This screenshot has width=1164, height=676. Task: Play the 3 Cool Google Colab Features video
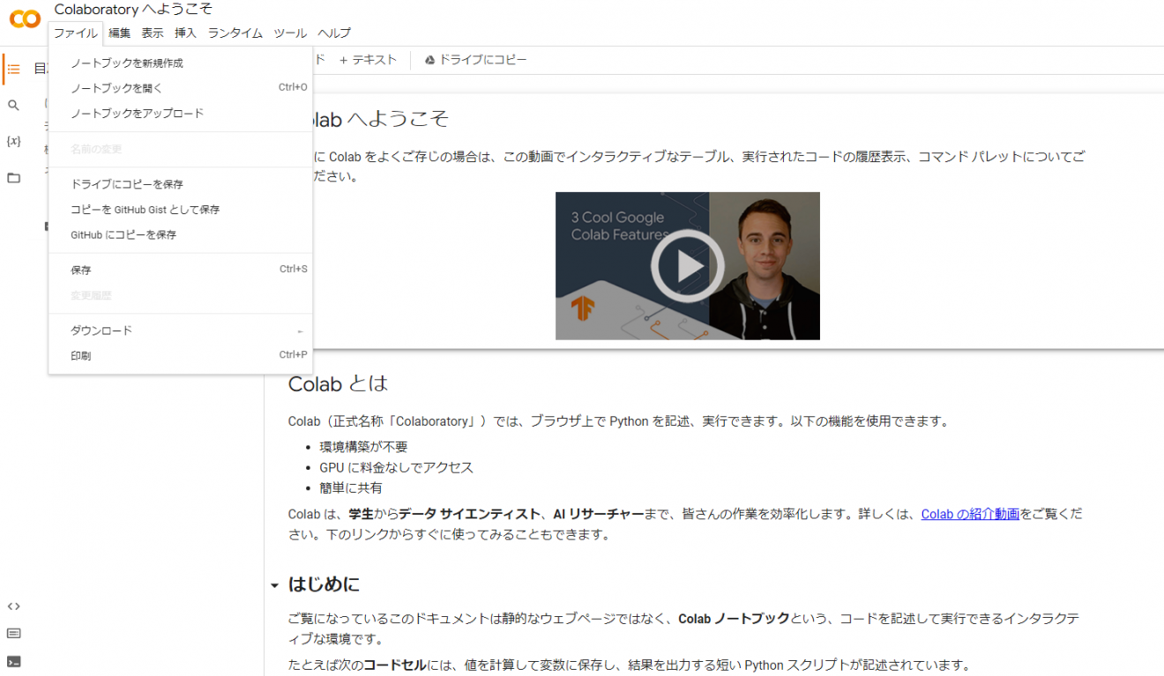pyautogui.click(x=687, y=265)
